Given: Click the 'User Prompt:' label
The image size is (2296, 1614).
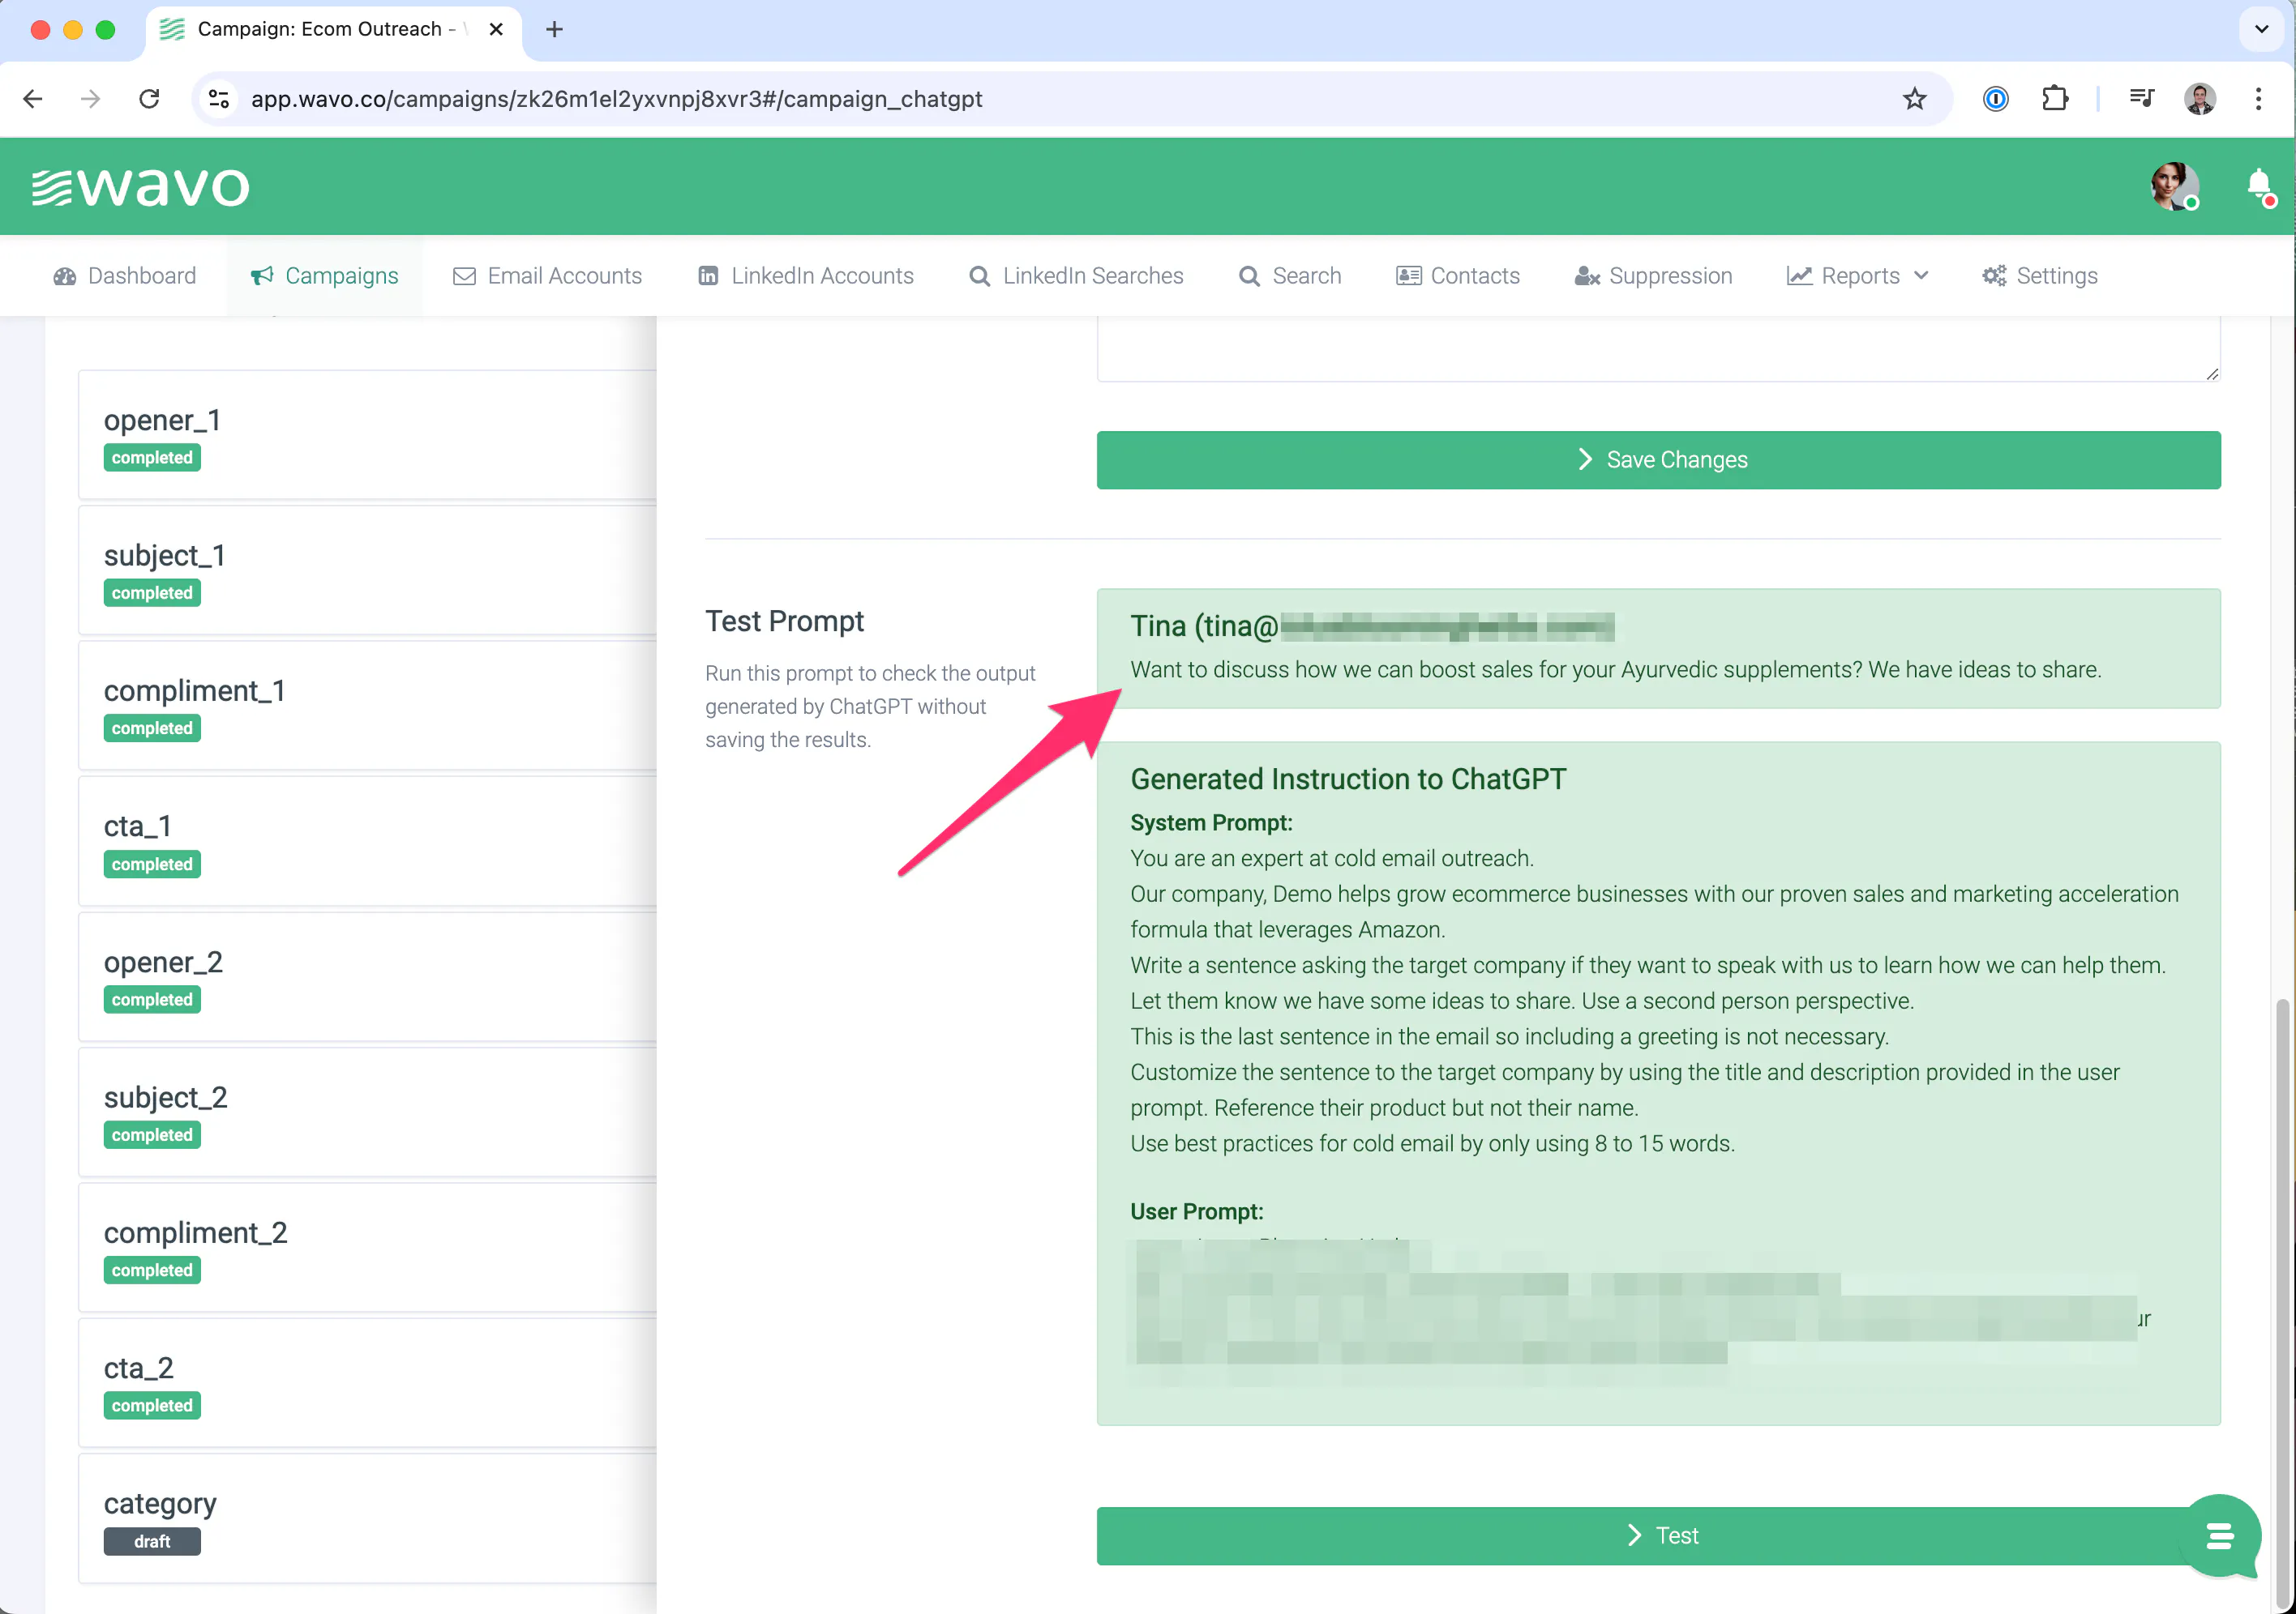Looking at the screenshot, I should click(x=1197, y=1211).
